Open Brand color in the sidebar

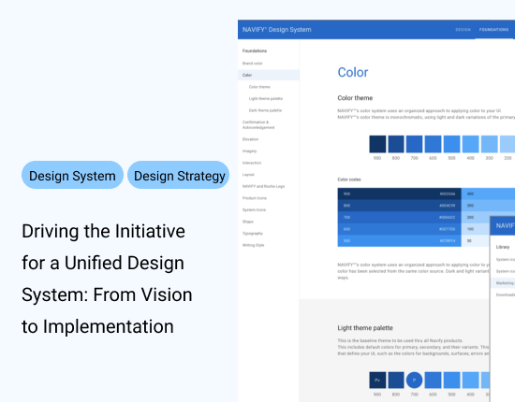(x=252, y=64)
